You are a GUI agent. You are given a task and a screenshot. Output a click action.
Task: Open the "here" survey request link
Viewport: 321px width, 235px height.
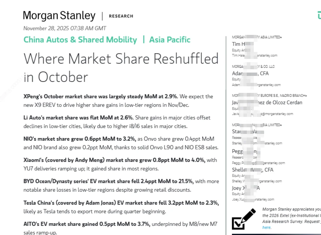click(x=267, y=227)
